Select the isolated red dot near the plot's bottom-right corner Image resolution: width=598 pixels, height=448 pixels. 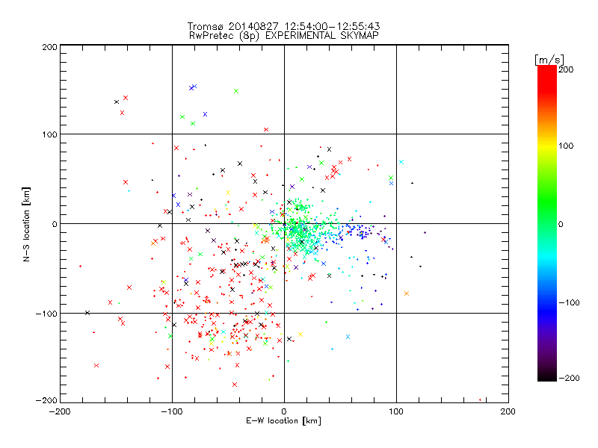(x=480, y=399)
